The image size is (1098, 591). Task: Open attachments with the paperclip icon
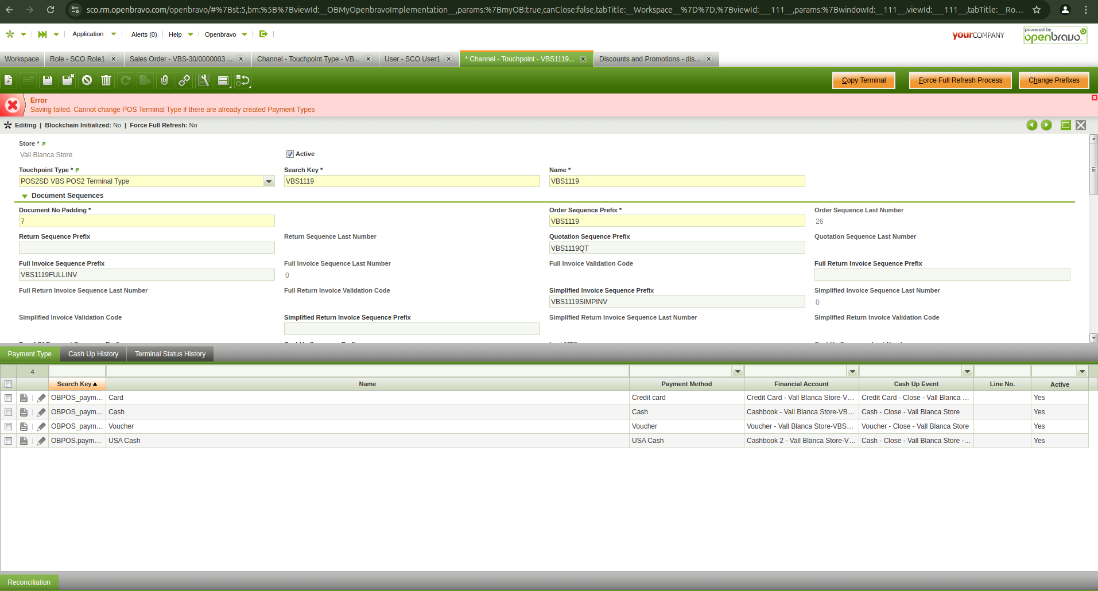[165, 80]
